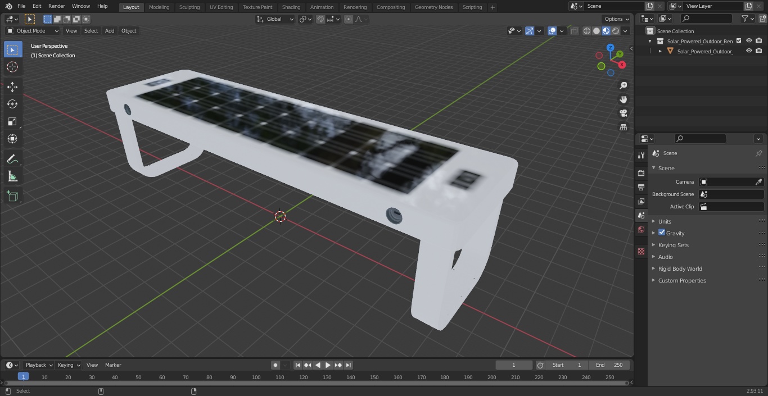Hide Solar_Powered_Outdoor_Ben collection in viewport
The width and height of the screenshot is (768, 396).
click(749, 41)
